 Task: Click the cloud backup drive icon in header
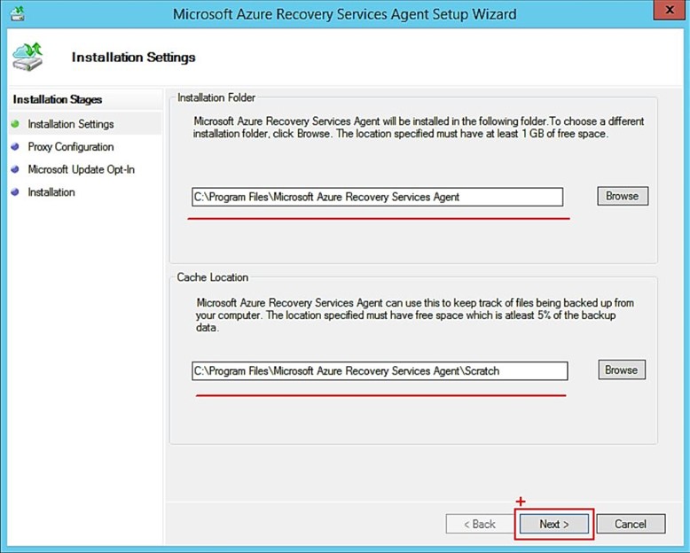coord(27,57)
